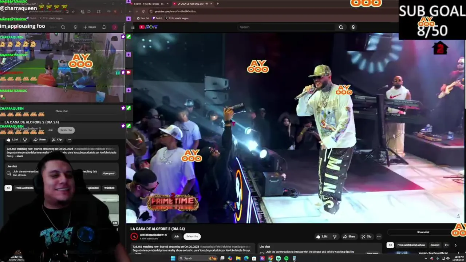Close the J Balvin 6 AM tab
466x262 pixels.
tap(167, 4)
